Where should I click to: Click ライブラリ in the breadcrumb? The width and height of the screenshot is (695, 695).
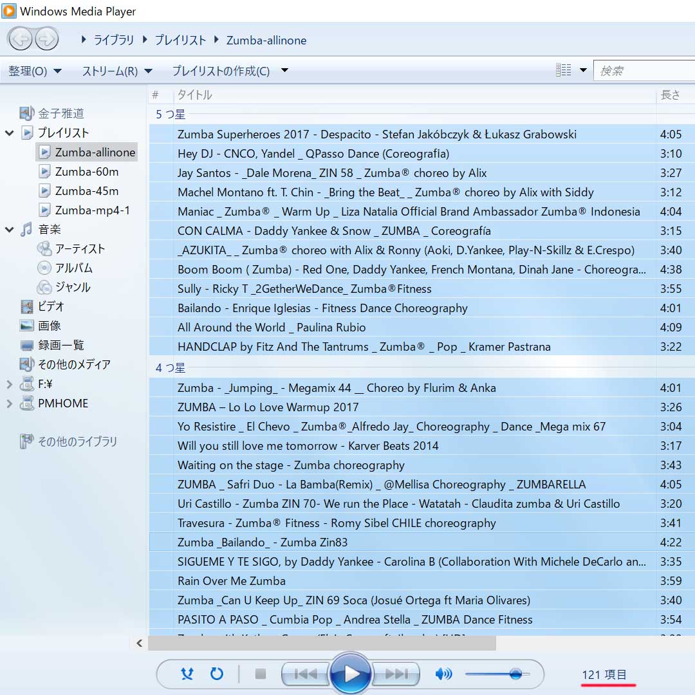113,40
